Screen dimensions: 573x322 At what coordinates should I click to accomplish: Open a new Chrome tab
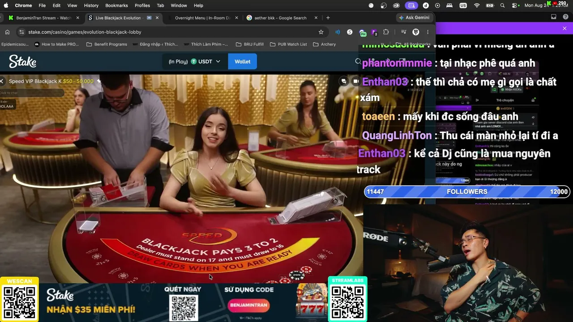click(x=328, y=18)
